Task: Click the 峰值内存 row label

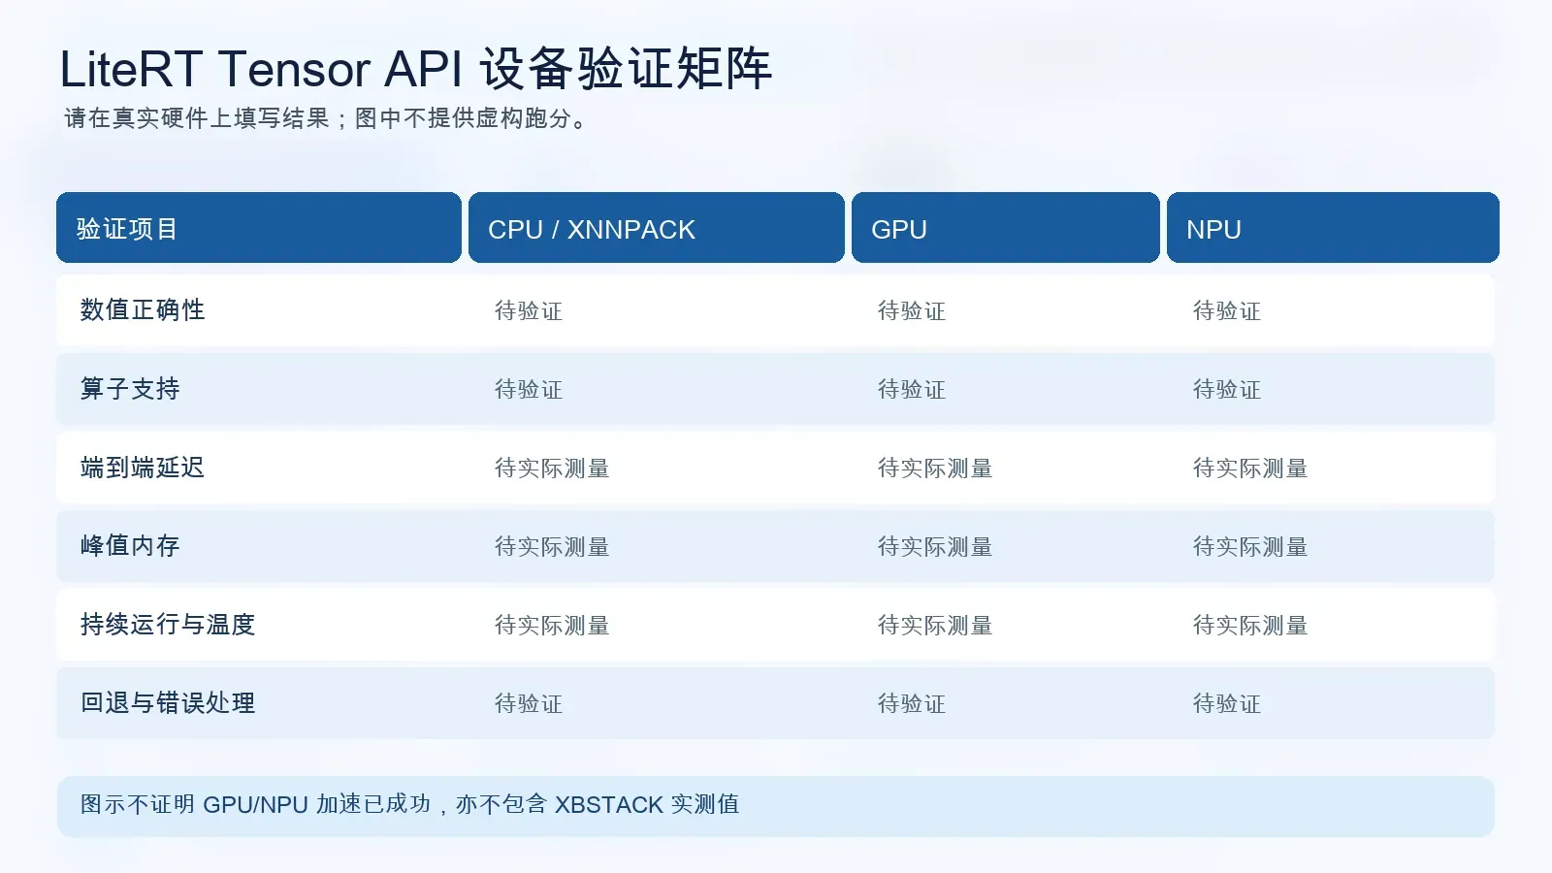Action: (x=130, y=546)
